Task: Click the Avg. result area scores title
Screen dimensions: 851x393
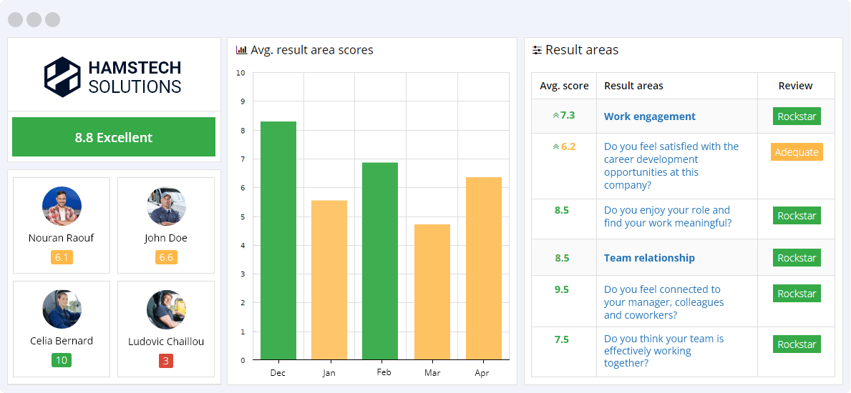Action: 312,51
